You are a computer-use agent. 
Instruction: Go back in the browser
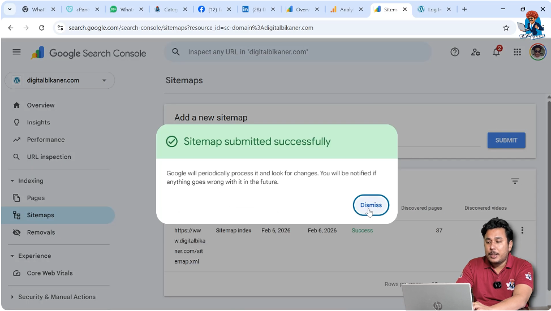(11, 28)
